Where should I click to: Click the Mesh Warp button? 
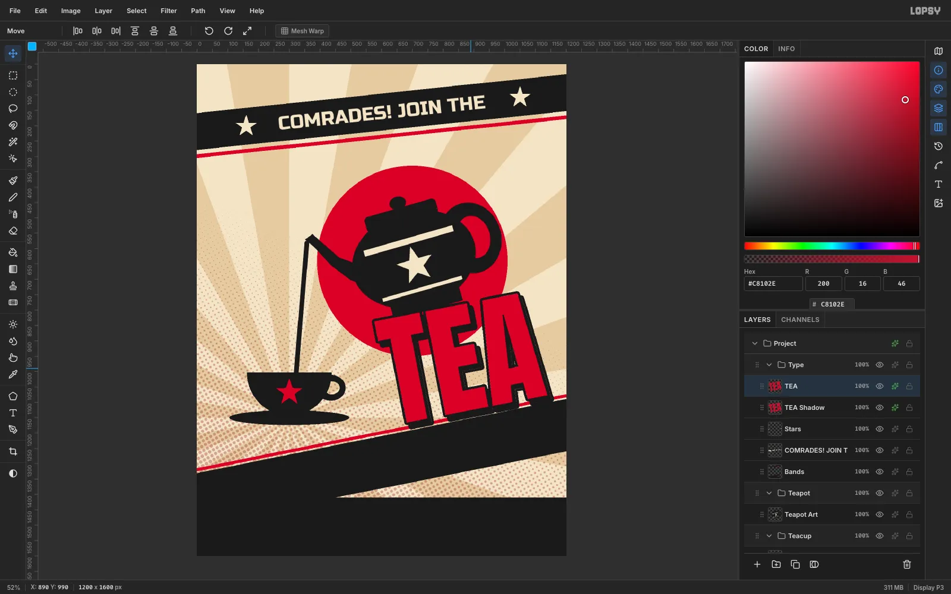[x=303, y=31]
